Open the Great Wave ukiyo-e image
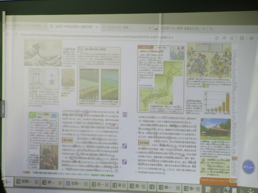Image resolution: width=258 pixels, height=193 pixels. (42, 53)
